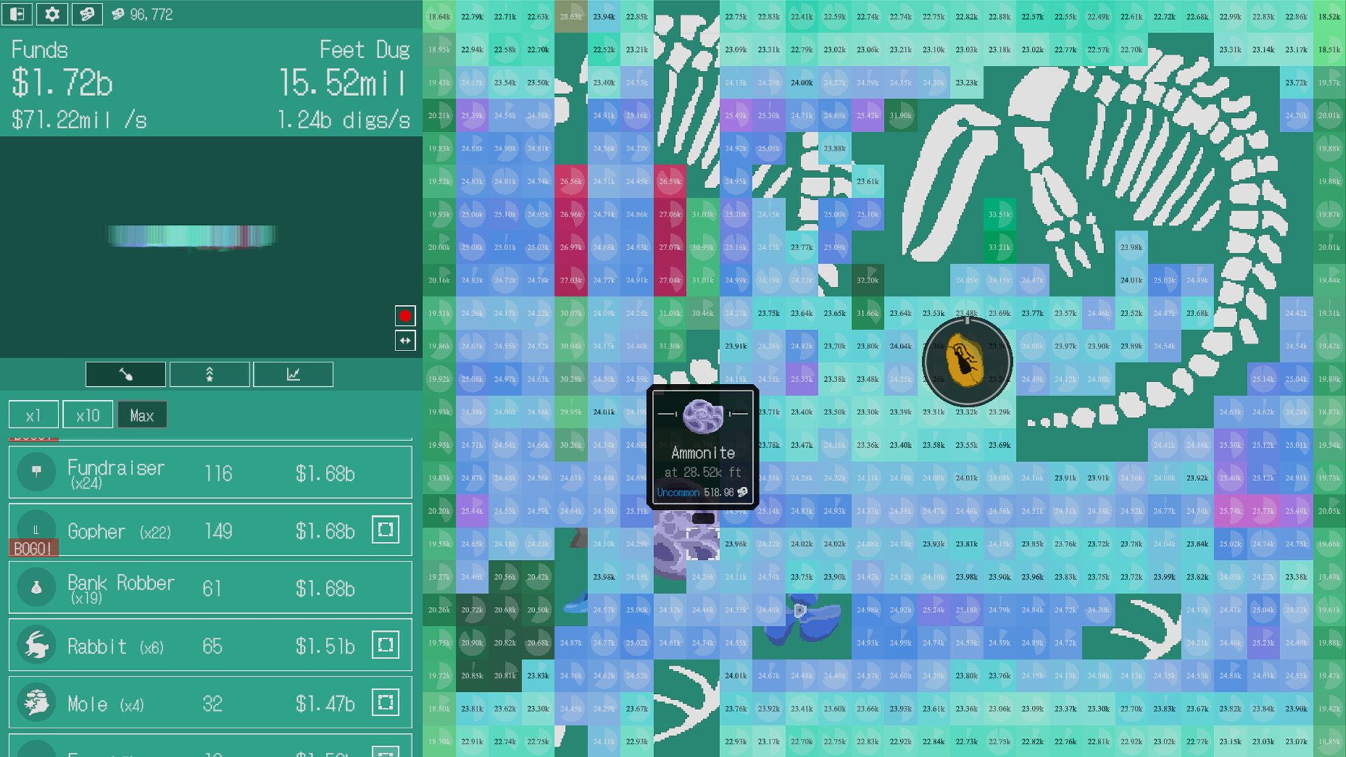
Task: Open the stats graph panel
Action: click(x=293, y=374)
